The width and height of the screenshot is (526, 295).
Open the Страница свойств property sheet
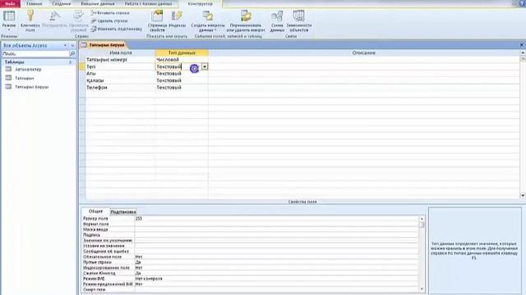(157, 16)
